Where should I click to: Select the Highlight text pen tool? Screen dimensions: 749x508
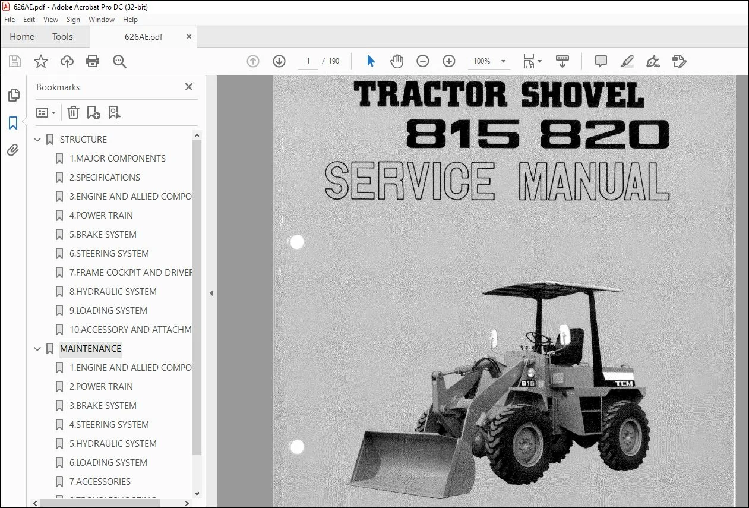627,61
